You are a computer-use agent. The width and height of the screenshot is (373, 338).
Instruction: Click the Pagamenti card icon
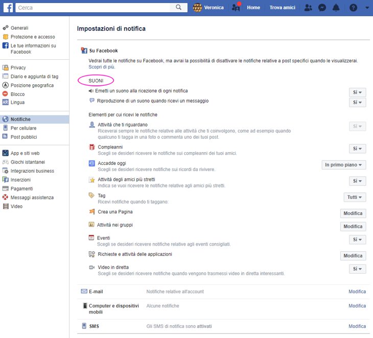pyautogui.click(x=6, y=188)
